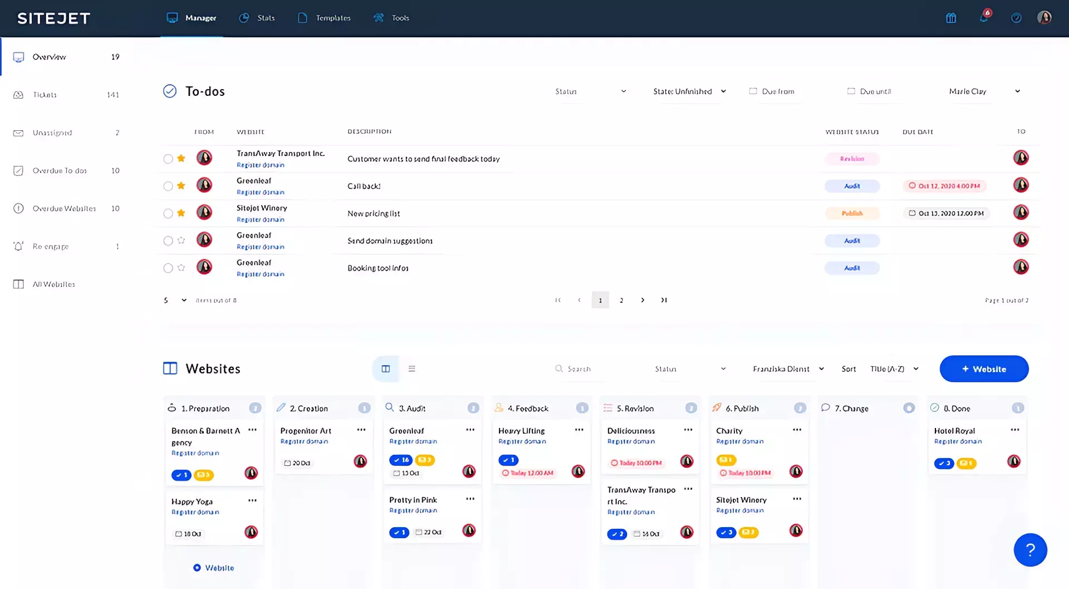1069x589 pixels.
Task: Open the Register domain link under Hotel Royal
Action: [x=957, y=441]
